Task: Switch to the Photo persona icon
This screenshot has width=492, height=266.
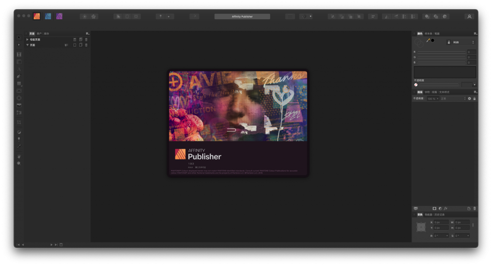Action: click(x=59, y=16)
